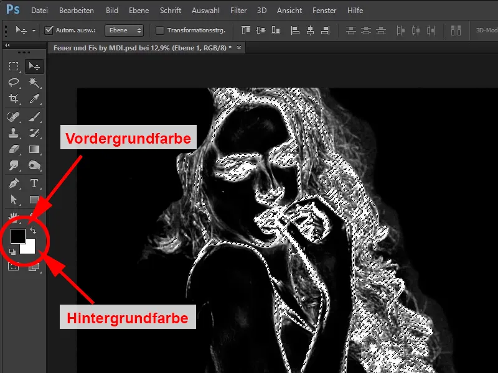Open the Ebene auto-select dropdown
This screenshot has height=373, width=498.
pyautogui.click(x=124, y=30)
